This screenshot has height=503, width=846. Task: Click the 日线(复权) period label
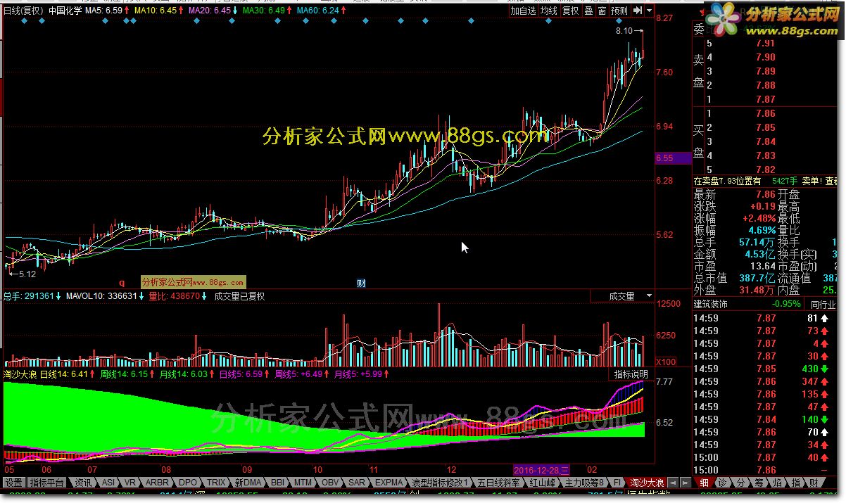(x=24, y=11)
